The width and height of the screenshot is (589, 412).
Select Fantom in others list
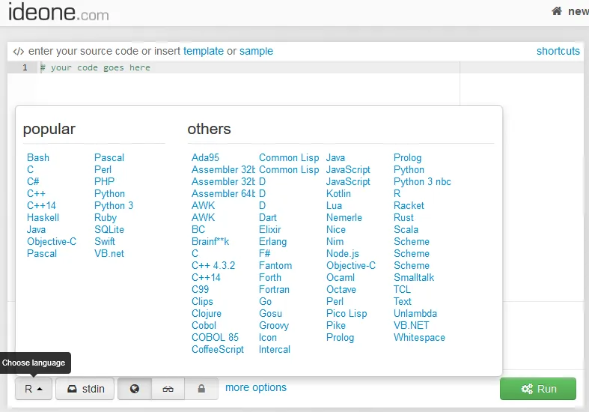(275, 266)
